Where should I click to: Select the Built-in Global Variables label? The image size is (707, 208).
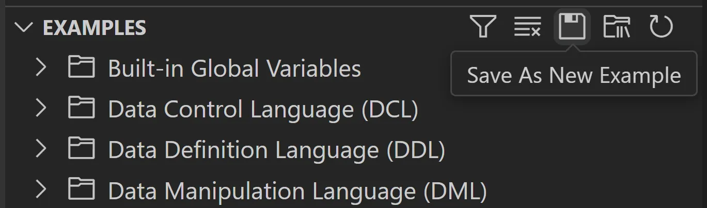[234, 68]
